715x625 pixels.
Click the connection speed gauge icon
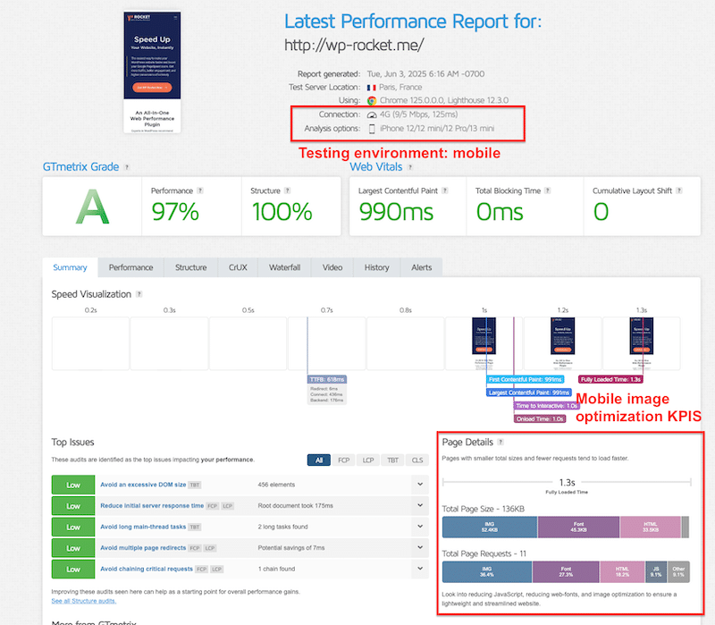click(x=372, y=114)
